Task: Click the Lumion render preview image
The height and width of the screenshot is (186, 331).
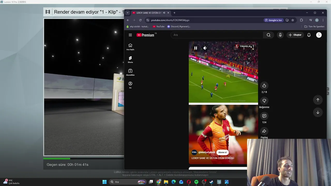Action: (84, 87)
